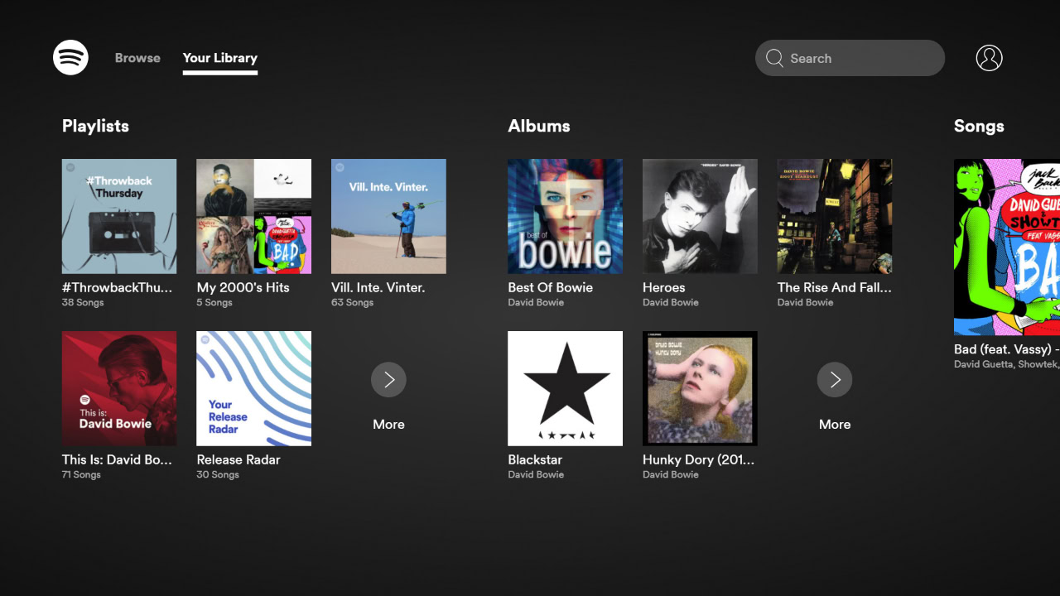Open the Vill. Inte. Vinter. playlist cover
1060x596 pixels.
[388, 216]
